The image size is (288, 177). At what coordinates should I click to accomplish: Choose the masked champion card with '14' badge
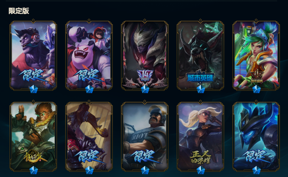coord(145,55)
